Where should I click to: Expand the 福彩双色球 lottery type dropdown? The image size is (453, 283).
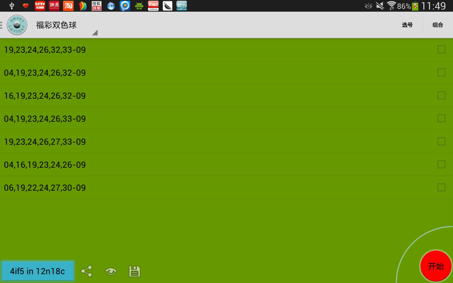point(66,25)
